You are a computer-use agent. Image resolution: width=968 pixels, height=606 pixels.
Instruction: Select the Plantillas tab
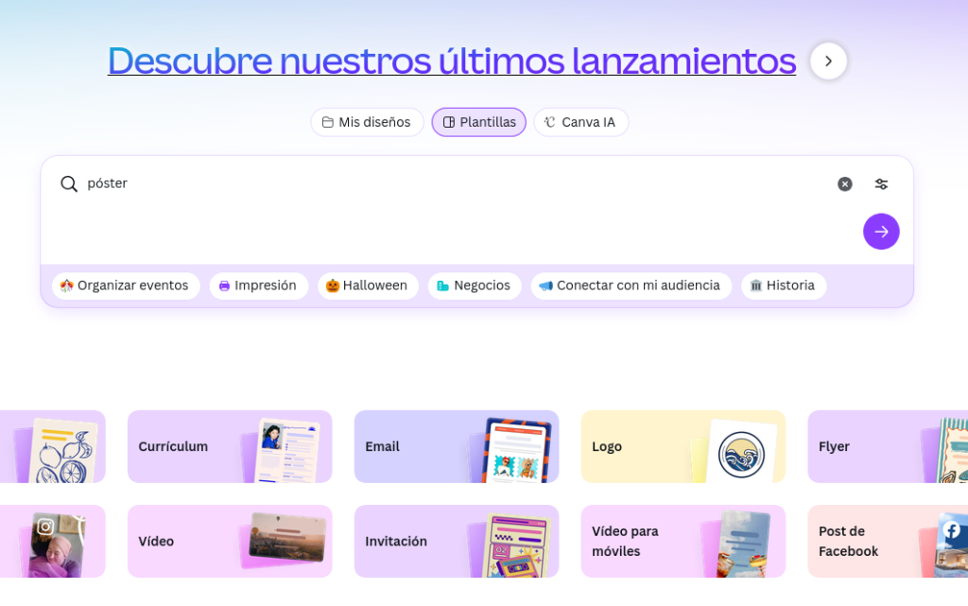pos(479,123)
